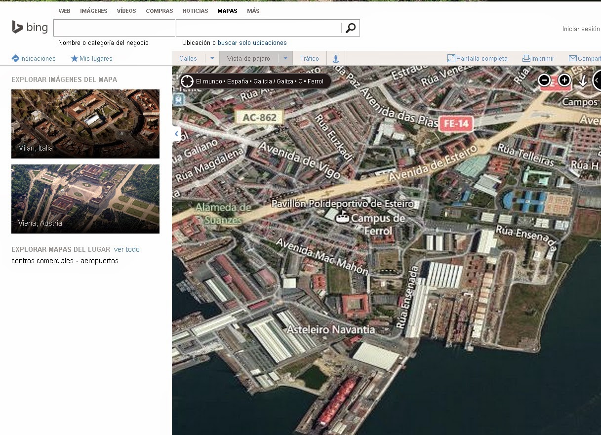601x435 pixels.
Task: Toggle the Tráfico layer
Action: coord(310,58)
